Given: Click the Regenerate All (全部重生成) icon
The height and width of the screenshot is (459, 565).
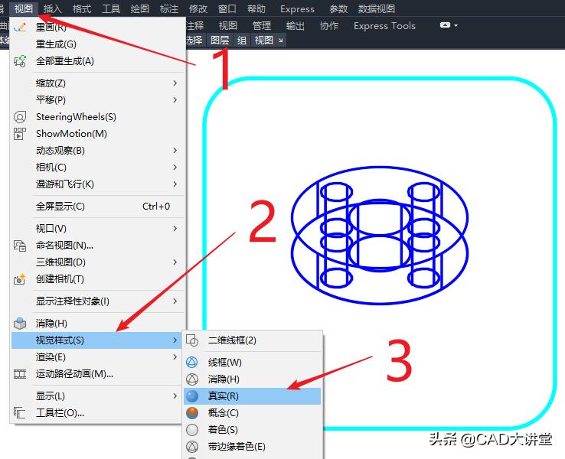Looking at the screenshot, I should pyautogui.click(x=20, y=61).
